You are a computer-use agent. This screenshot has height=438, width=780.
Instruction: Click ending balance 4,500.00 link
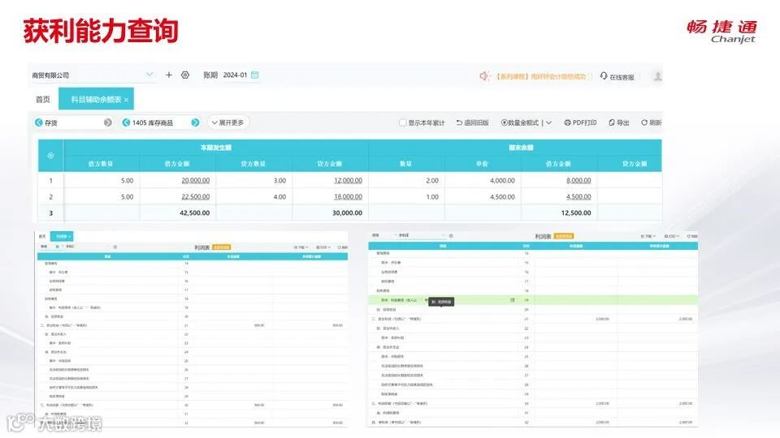578,196
